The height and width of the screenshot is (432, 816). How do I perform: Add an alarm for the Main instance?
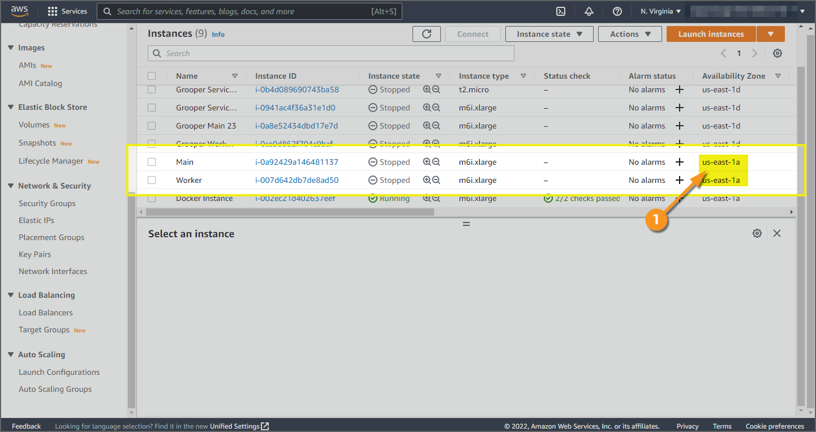pos(680,162)
